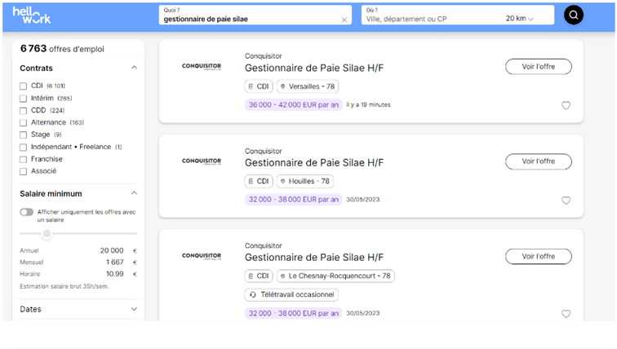Favorite the Houilles job with heart icon
The width and height of the screenshot is (617, 349).
pyautogui.click(x=566, y=201)
